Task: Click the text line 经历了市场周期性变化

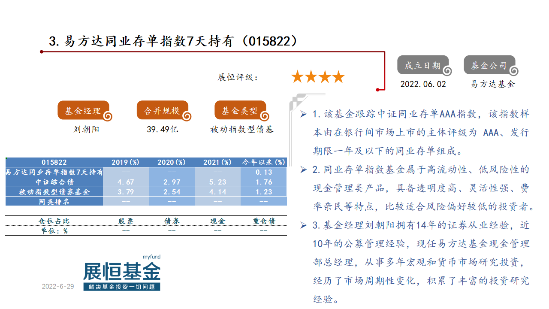Action: [x=421, y=281]
